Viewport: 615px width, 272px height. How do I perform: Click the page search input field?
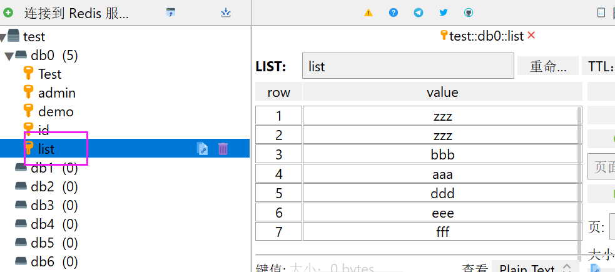point(601,168)
